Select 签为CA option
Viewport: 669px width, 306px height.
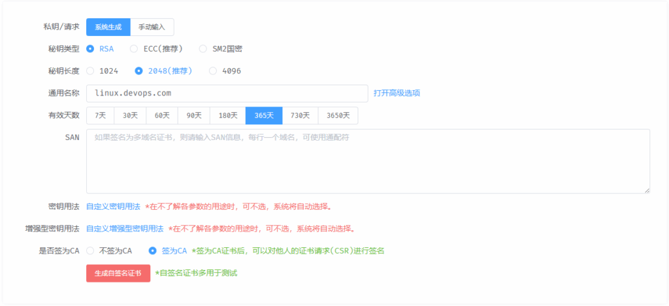168,250
